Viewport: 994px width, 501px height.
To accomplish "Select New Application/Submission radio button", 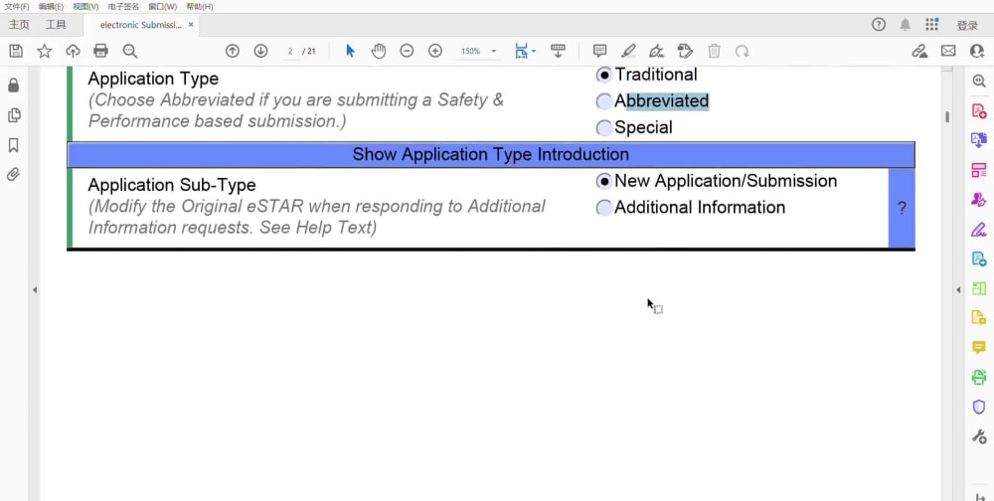I will [x=604, y=181].
